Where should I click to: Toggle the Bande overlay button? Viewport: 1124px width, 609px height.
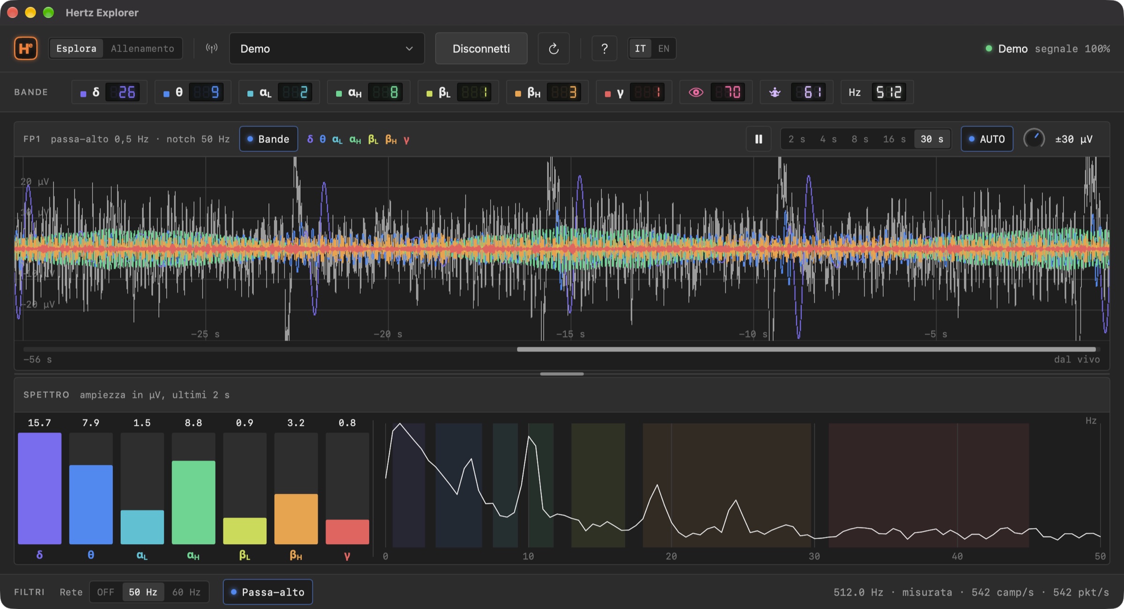[268, 139]
